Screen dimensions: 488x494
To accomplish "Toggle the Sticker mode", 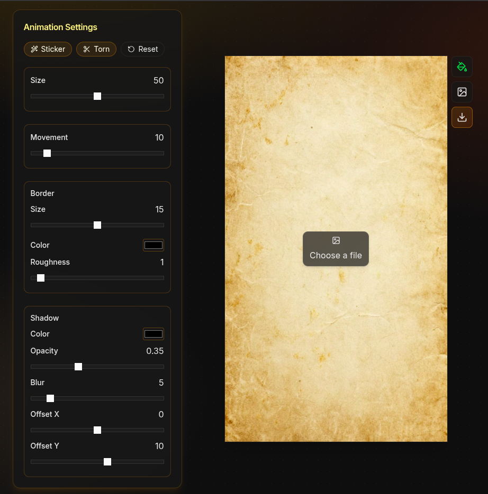I will click(48, 49).
